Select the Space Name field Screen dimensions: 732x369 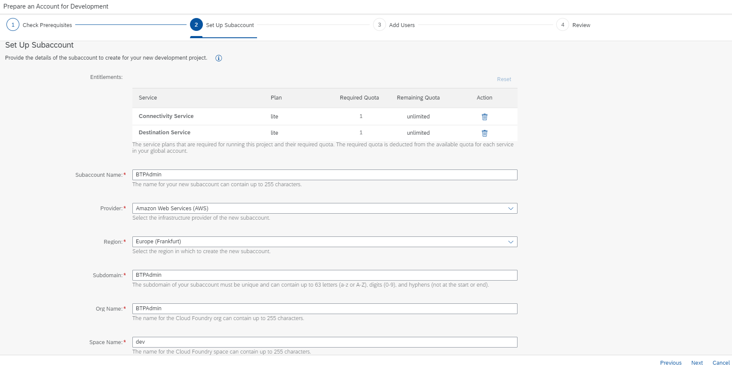click(x=325, y=342)
